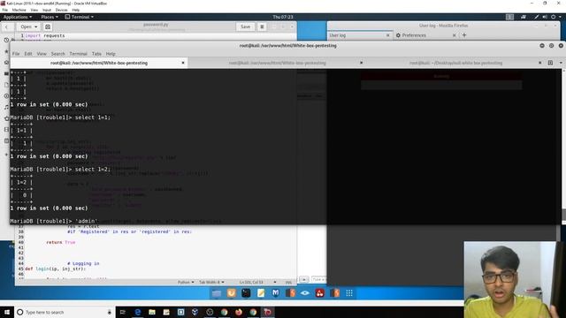Viewport: 566px width, 318px height.
Task: Open the terminal File menu
Action: pos(16,54)
